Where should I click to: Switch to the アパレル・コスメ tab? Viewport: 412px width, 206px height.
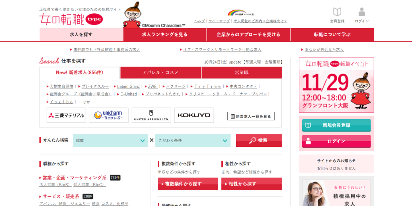[x=161, y=72]
